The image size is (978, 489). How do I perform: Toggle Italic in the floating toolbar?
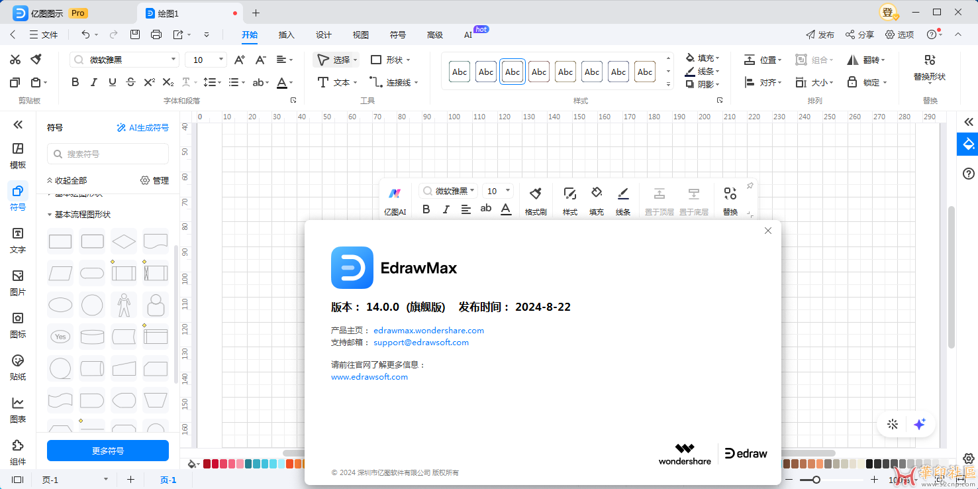point(446,209)
